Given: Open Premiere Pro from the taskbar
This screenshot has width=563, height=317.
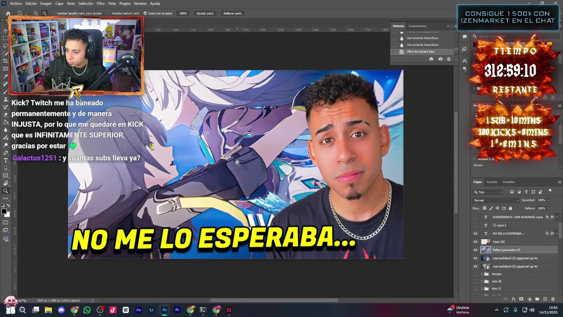Looking at the screenshot, I should pyautogui.click(x=177, y=310).
